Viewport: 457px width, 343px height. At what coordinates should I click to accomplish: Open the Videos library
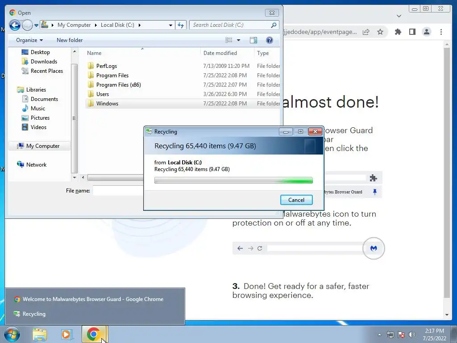(x=38, y=127)
